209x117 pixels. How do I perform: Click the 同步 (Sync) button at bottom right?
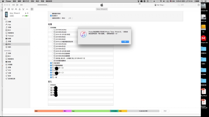click(165, 111)
